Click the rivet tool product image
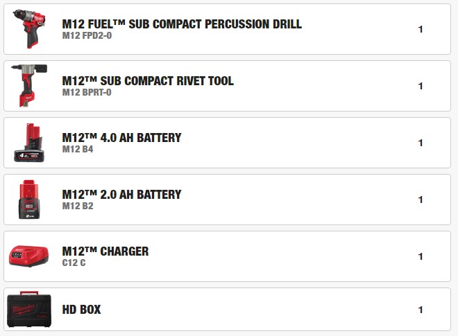Screen dimensions: 458x336 (28, 86)
